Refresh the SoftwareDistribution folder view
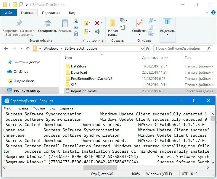Screen dimensions: 217x179 click(x=147, y=49)
